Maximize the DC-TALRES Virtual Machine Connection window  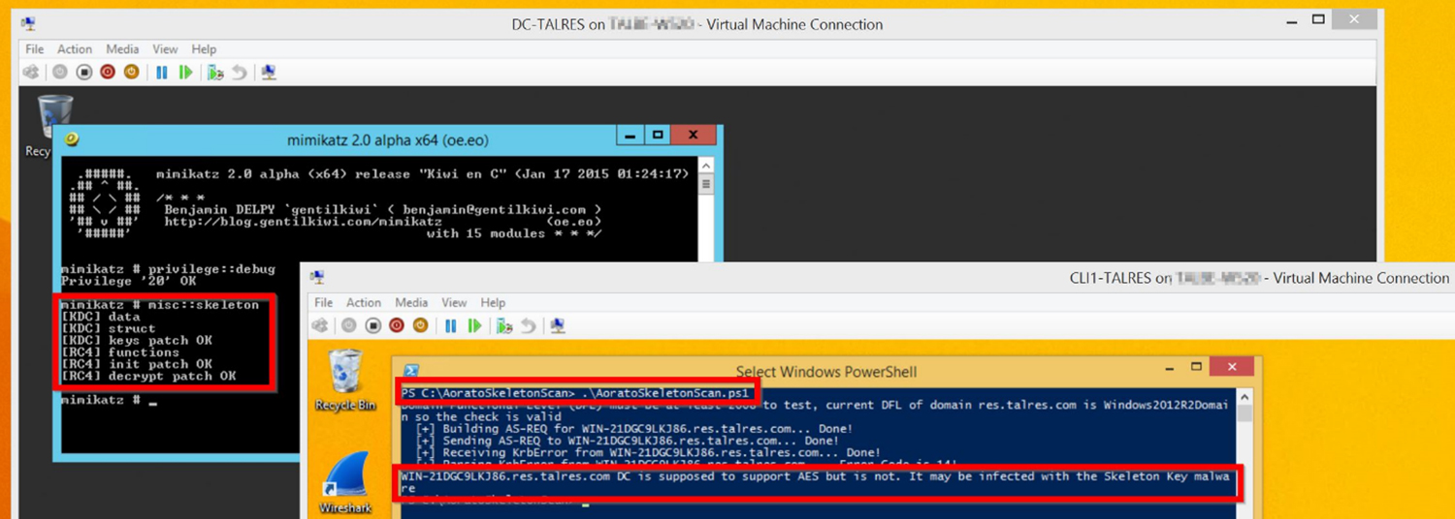[x=1318, y=19]
